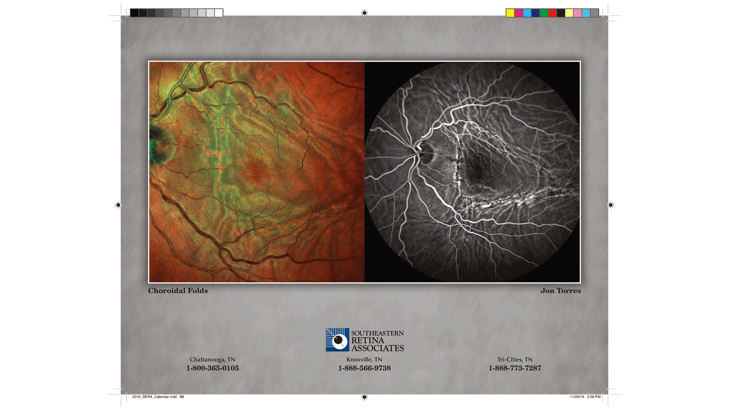This screenshot has width=729, height=410.
Task: Choose the pink swatch in the color bar
Action: coord(578,13)
